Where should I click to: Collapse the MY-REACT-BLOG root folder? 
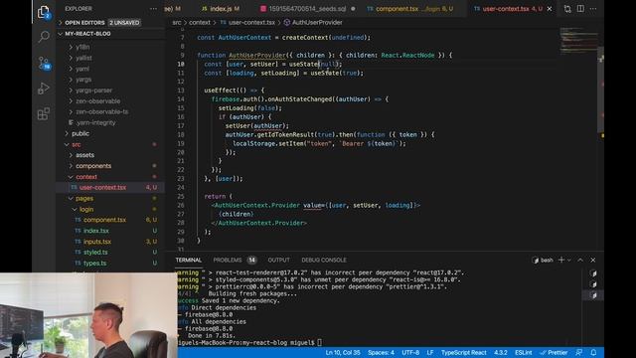(x=110, y=34)
